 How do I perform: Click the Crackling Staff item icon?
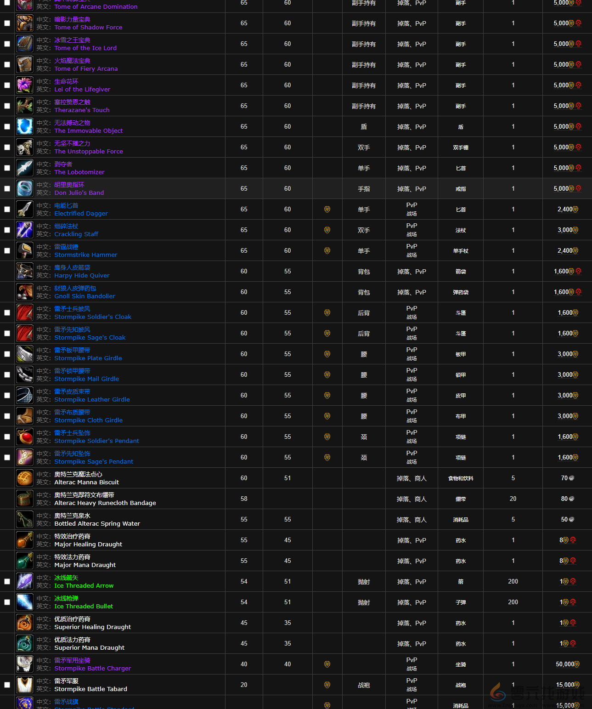(x=25, y=230)
